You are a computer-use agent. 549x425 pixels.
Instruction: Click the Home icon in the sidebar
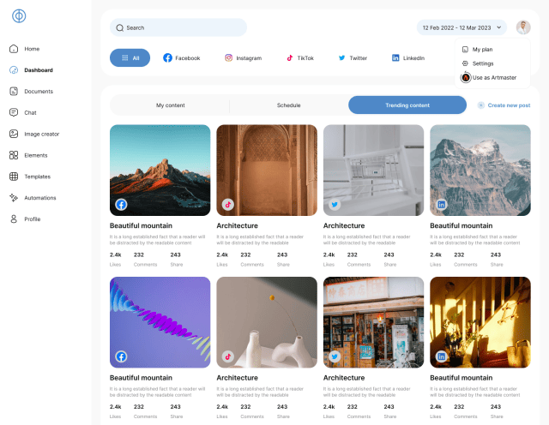pos(14,49)
